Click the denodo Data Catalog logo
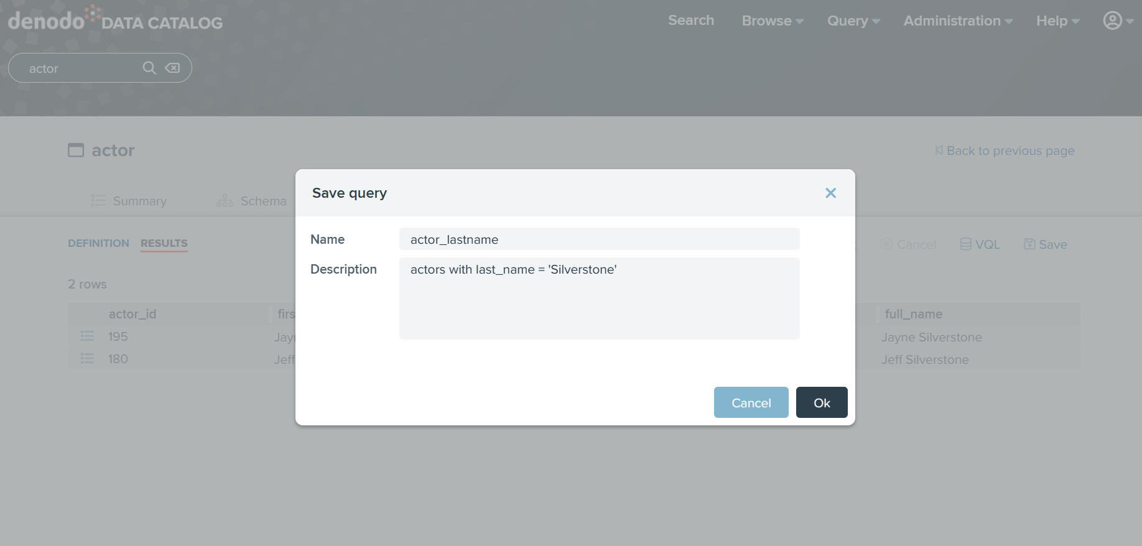1142x546 pixels. pos(115,19)
